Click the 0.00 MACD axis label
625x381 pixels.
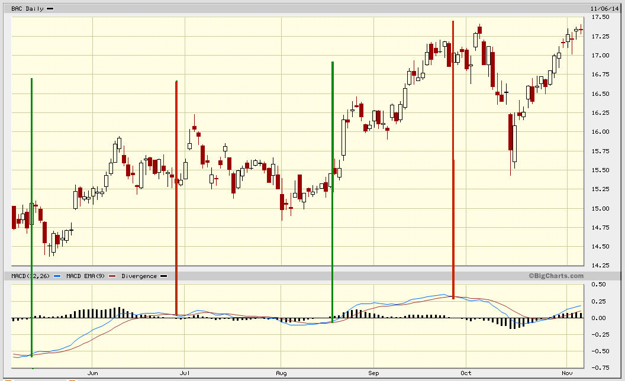click(x=599, y=318)
